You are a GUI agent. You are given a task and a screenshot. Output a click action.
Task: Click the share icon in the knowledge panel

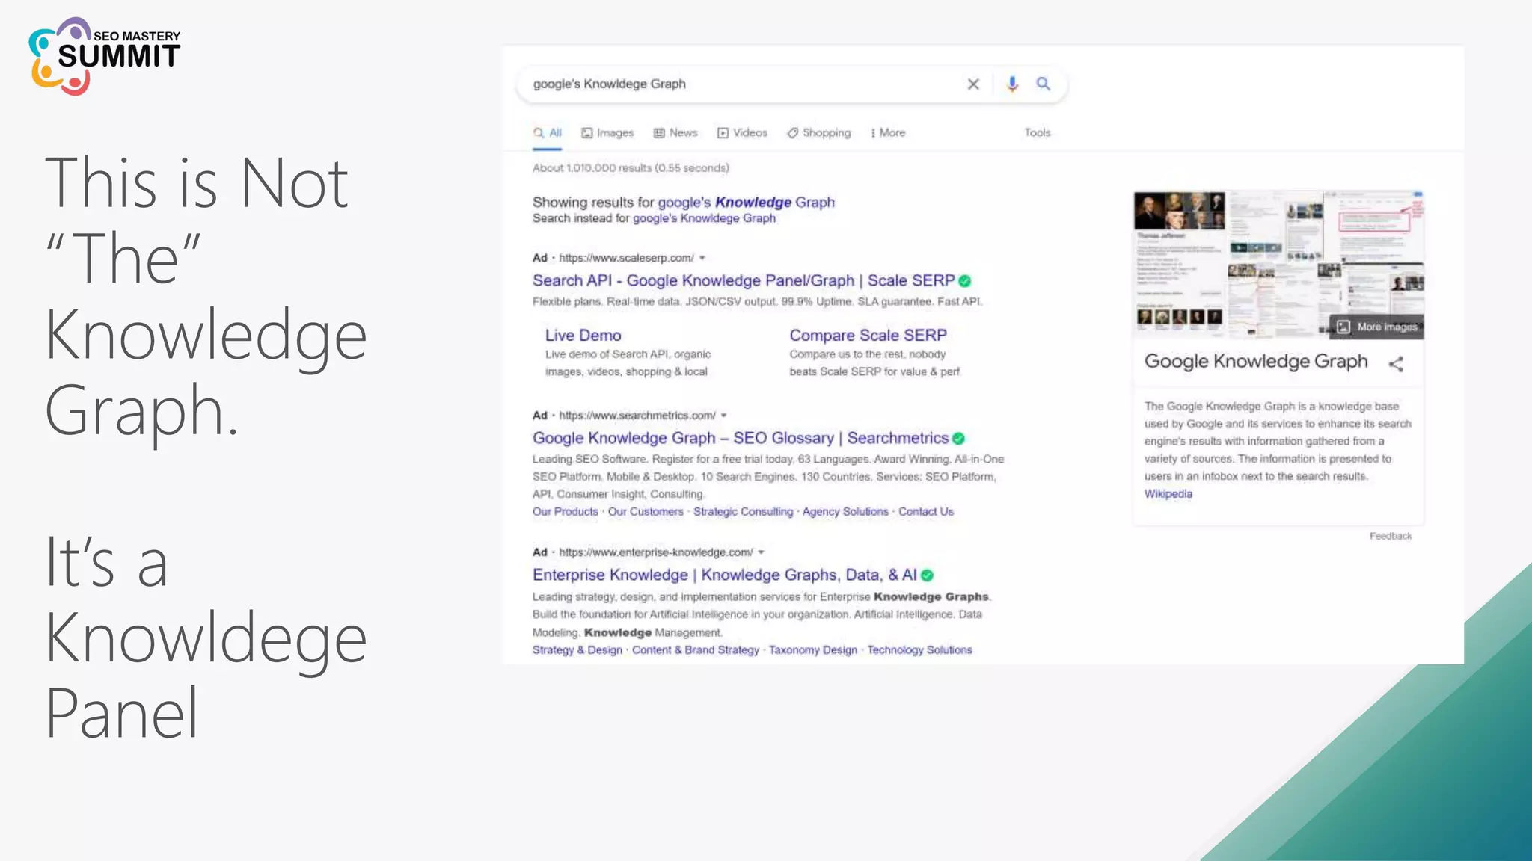tap(1396, 364)
